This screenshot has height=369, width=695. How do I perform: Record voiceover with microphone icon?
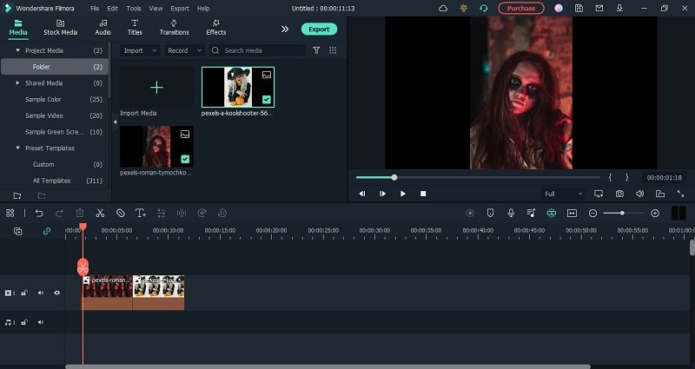511,213
